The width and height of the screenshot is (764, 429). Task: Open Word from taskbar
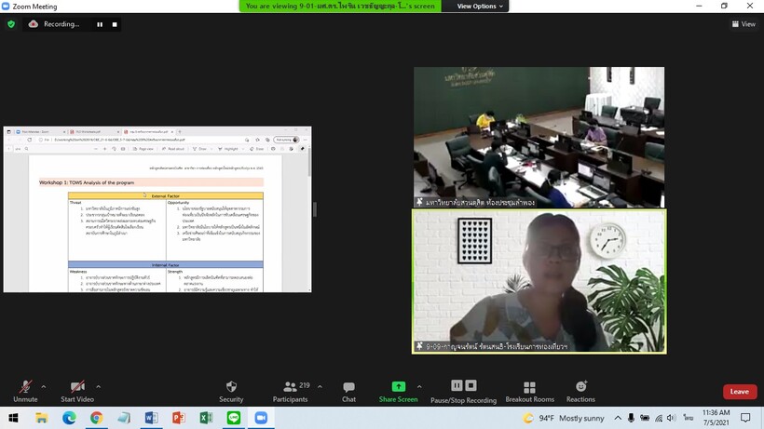(151, 418)
